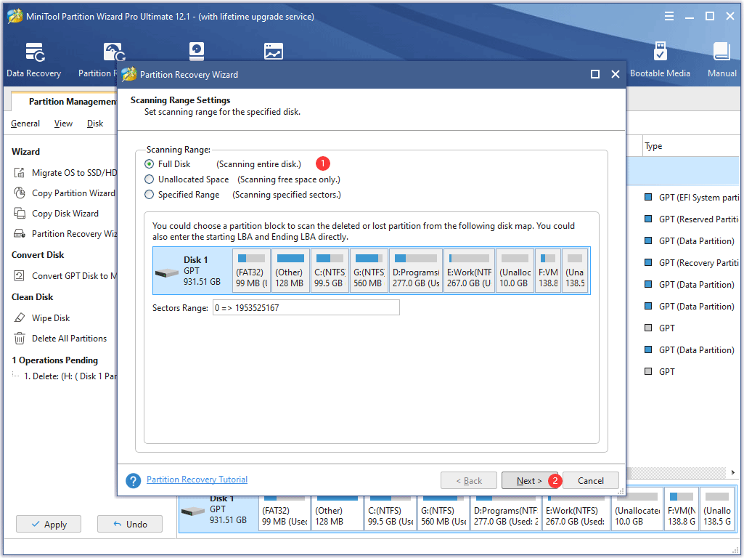Click the Copy Partition Wizard icon
Screen dimensions: 744x558
tap(20, 193)
